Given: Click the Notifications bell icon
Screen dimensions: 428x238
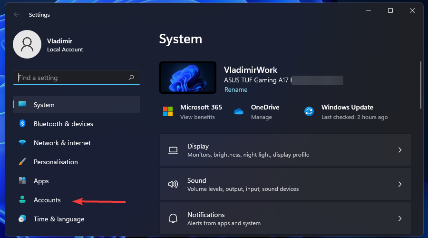Looking at the screenshot, I should (x=173, y=218).
